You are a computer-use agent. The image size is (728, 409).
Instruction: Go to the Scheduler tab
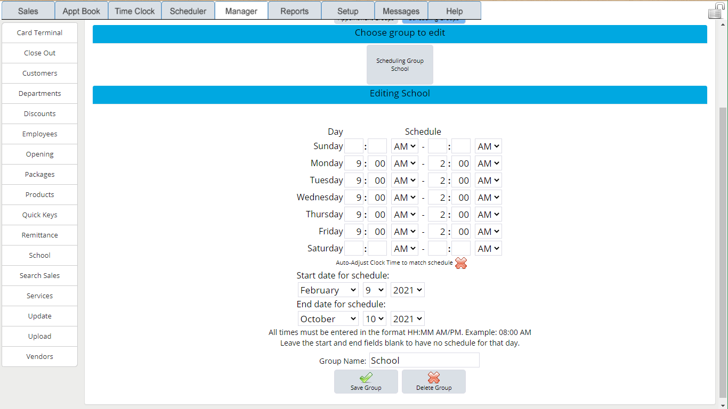(188, 11)
